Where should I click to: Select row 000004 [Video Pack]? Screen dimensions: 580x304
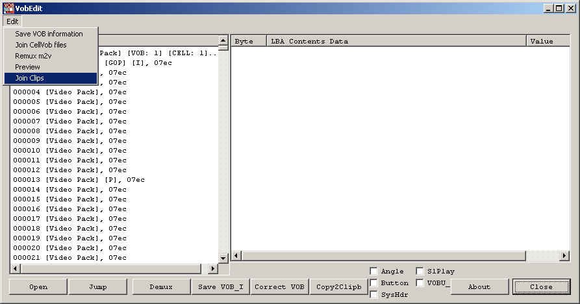69,92
